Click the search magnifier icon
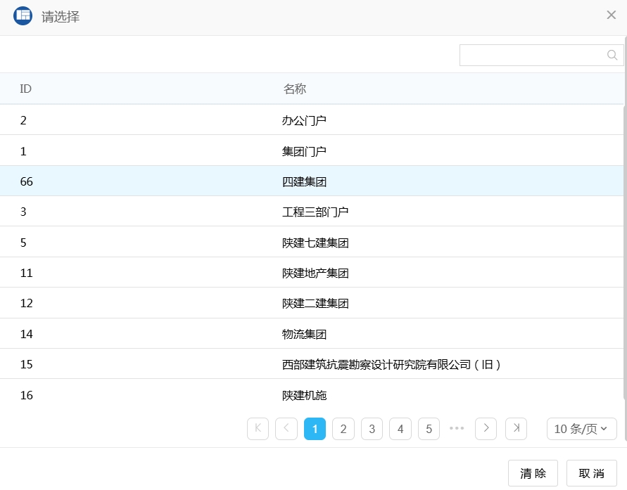Viewport: 627px width, 490px height. (612, 56)
